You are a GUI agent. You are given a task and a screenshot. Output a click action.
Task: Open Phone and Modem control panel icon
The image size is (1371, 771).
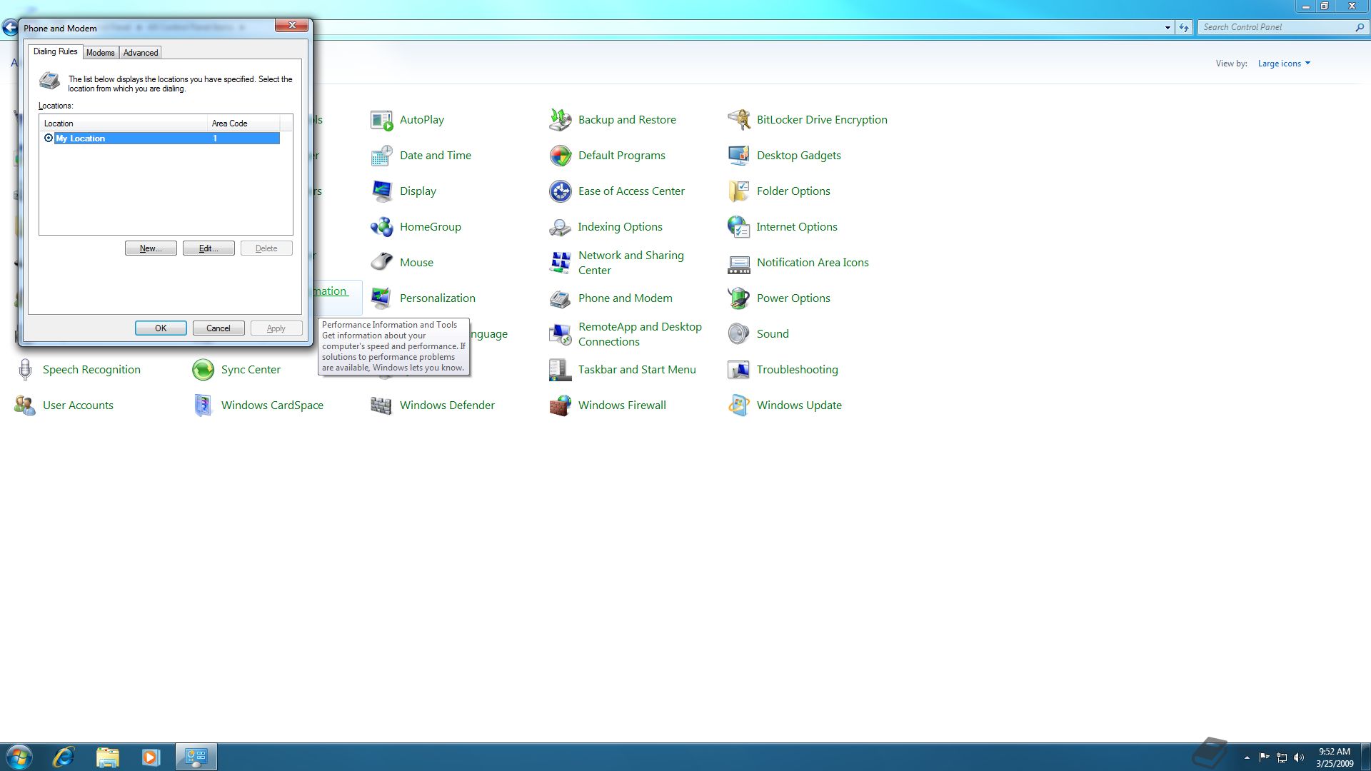coord(560,298)
